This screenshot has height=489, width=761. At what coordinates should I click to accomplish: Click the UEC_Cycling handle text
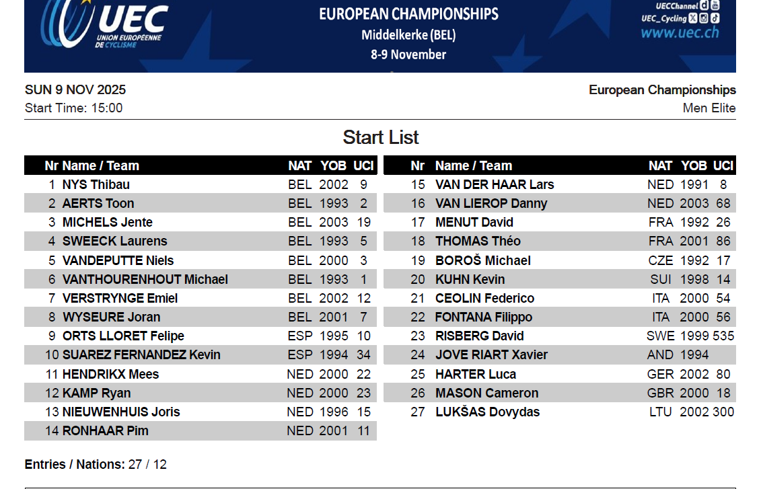point(663,18)
